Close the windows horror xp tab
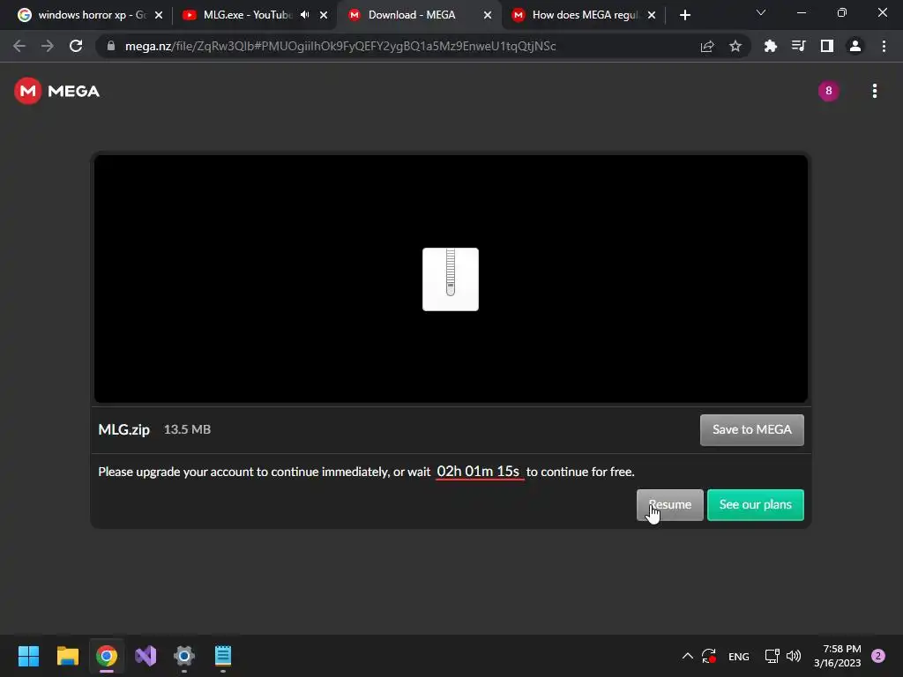Screen dimensions: 903x677 click(x=159, y=15)
